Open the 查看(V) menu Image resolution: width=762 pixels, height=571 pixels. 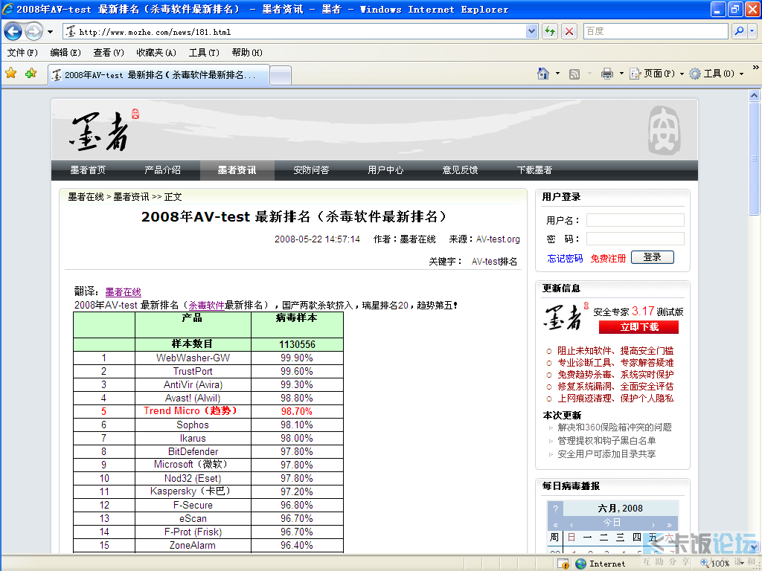[106, 53]
